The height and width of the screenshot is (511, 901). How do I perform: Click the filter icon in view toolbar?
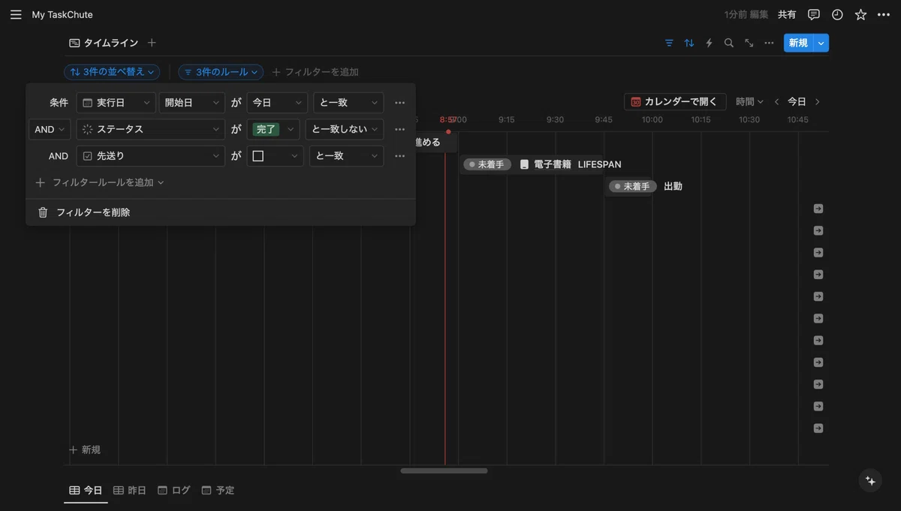(x=669, y=43)
